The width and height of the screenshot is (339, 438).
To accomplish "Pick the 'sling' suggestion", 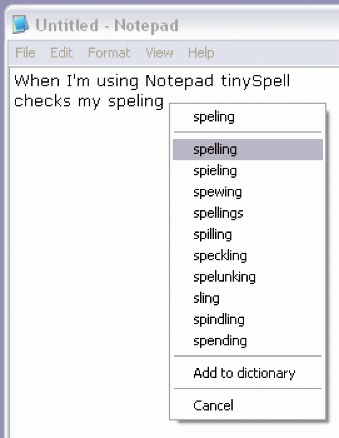I will tap(206, 298).
